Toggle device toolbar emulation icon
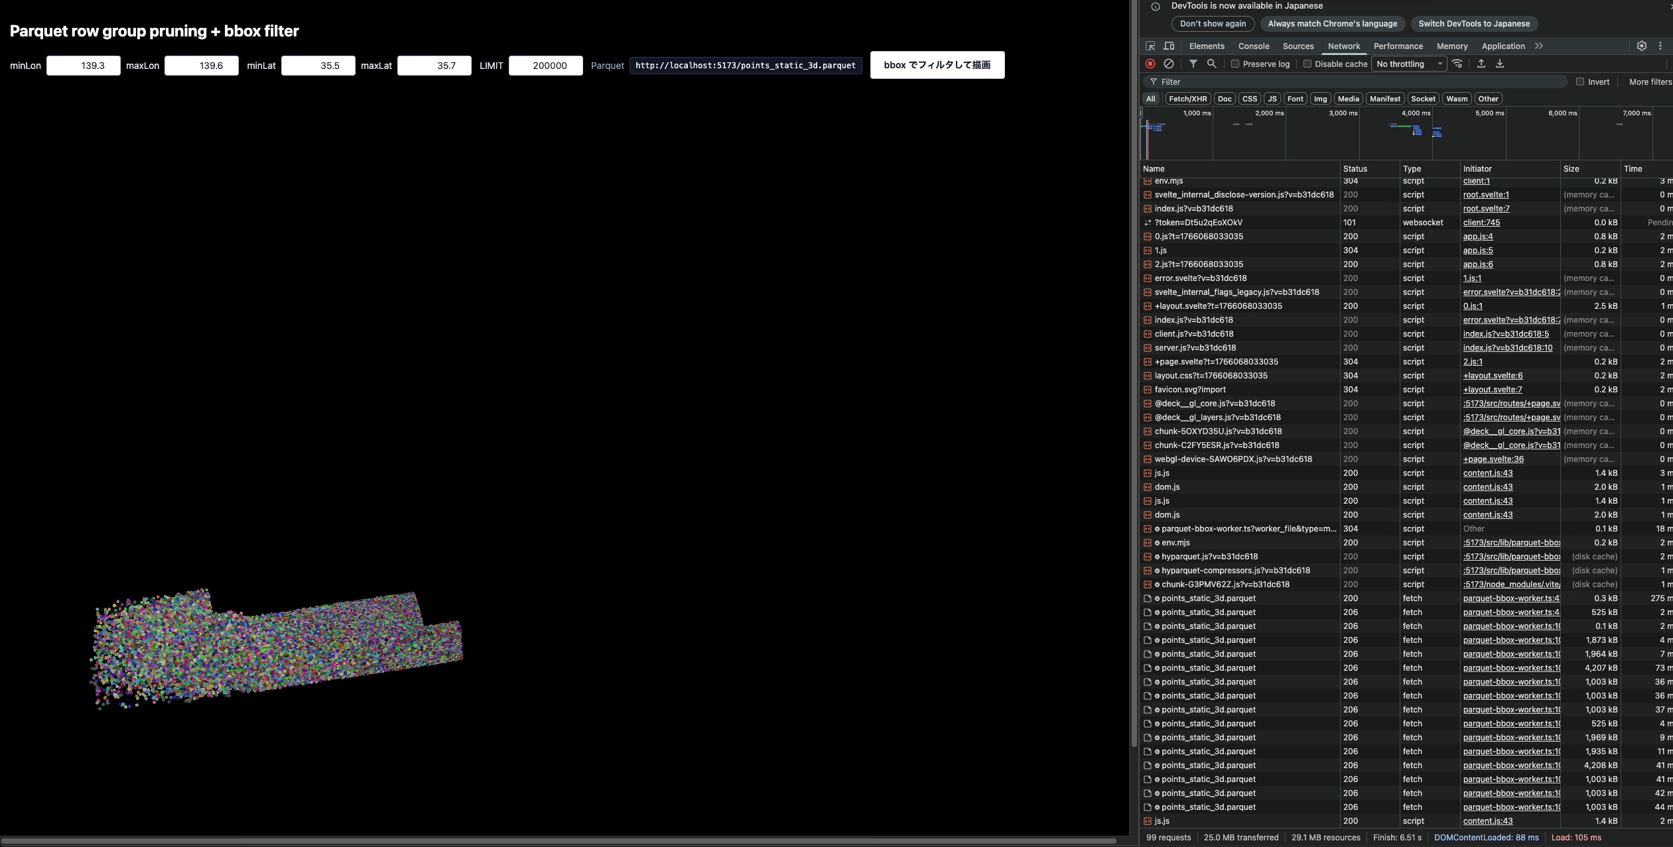 pyautogui.click(x=1169, y=46)
